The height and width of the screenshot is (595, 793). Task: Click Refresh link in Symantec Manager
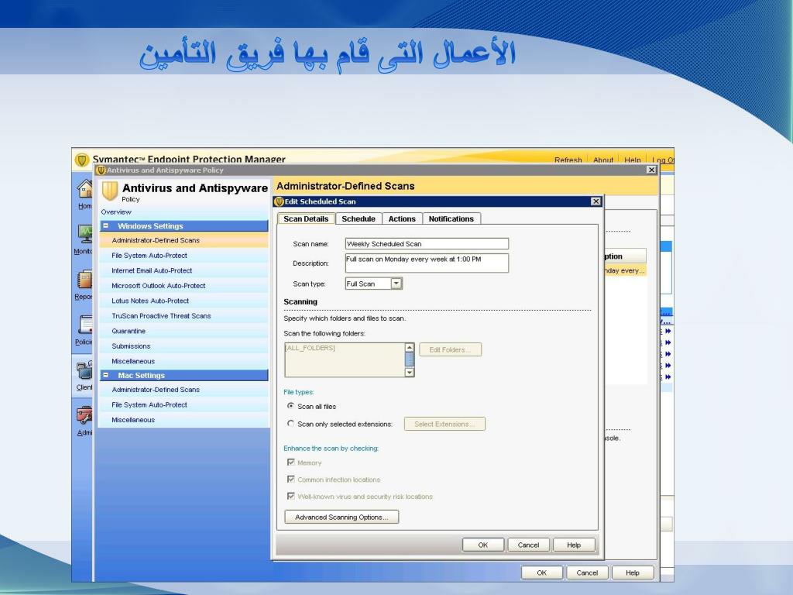click(568, 160)
